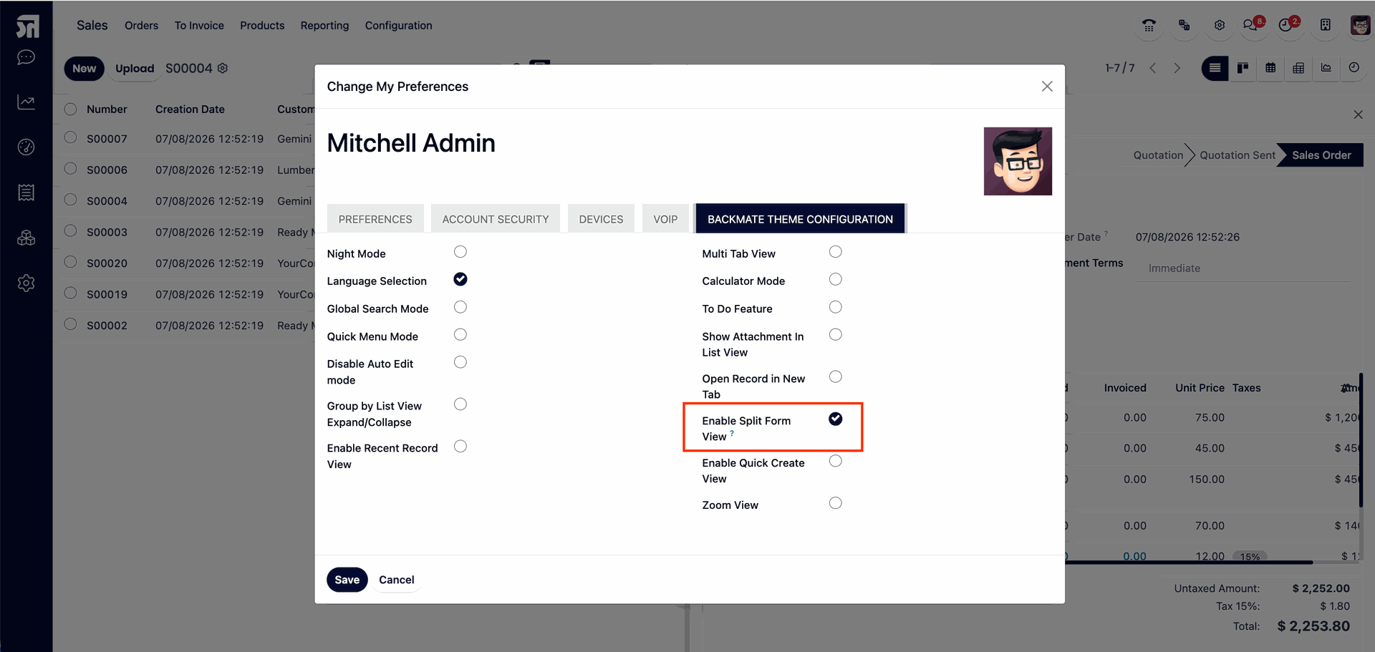Open the Activity clock view icon
Screen dimensions: 1375x652
[1354, 68]
